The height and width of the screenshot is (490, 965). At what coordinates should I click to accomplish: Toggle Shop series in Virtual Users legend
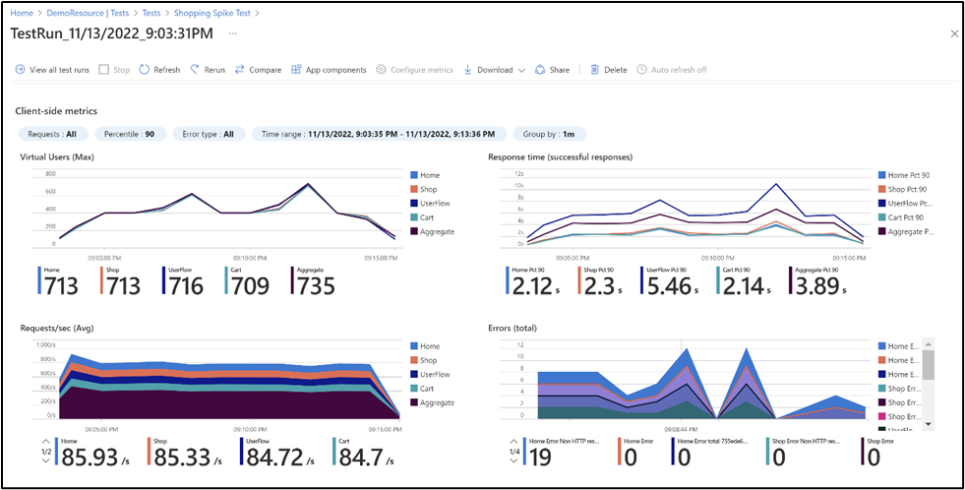click(425, 190)
